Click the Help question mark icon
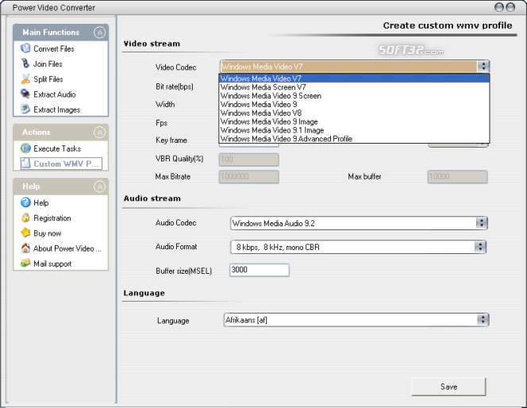 pyautogui.click(x=25, y=202)
